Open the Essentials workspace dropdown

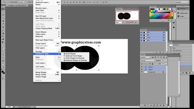point(182,2)
